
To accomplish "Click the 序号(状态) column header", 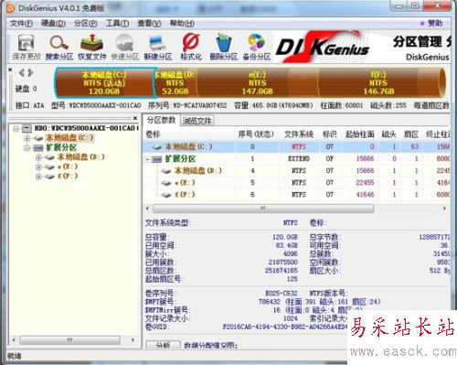I will pos(256,134).
